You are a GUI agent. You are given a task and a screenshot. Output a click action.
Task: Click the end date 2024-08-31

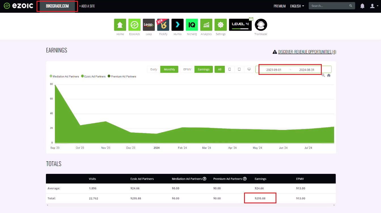[307, 70]
